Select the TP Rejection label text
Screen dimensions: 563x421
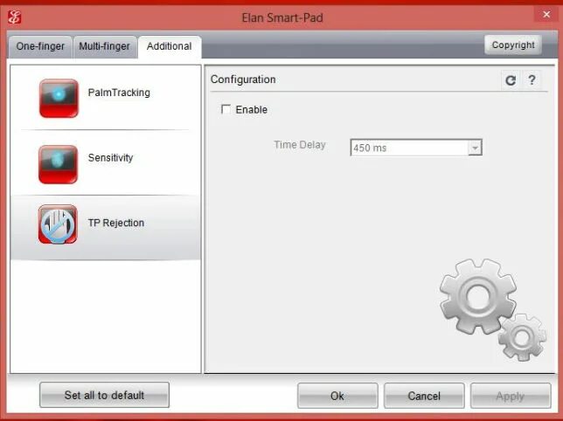tap(116, 223)
